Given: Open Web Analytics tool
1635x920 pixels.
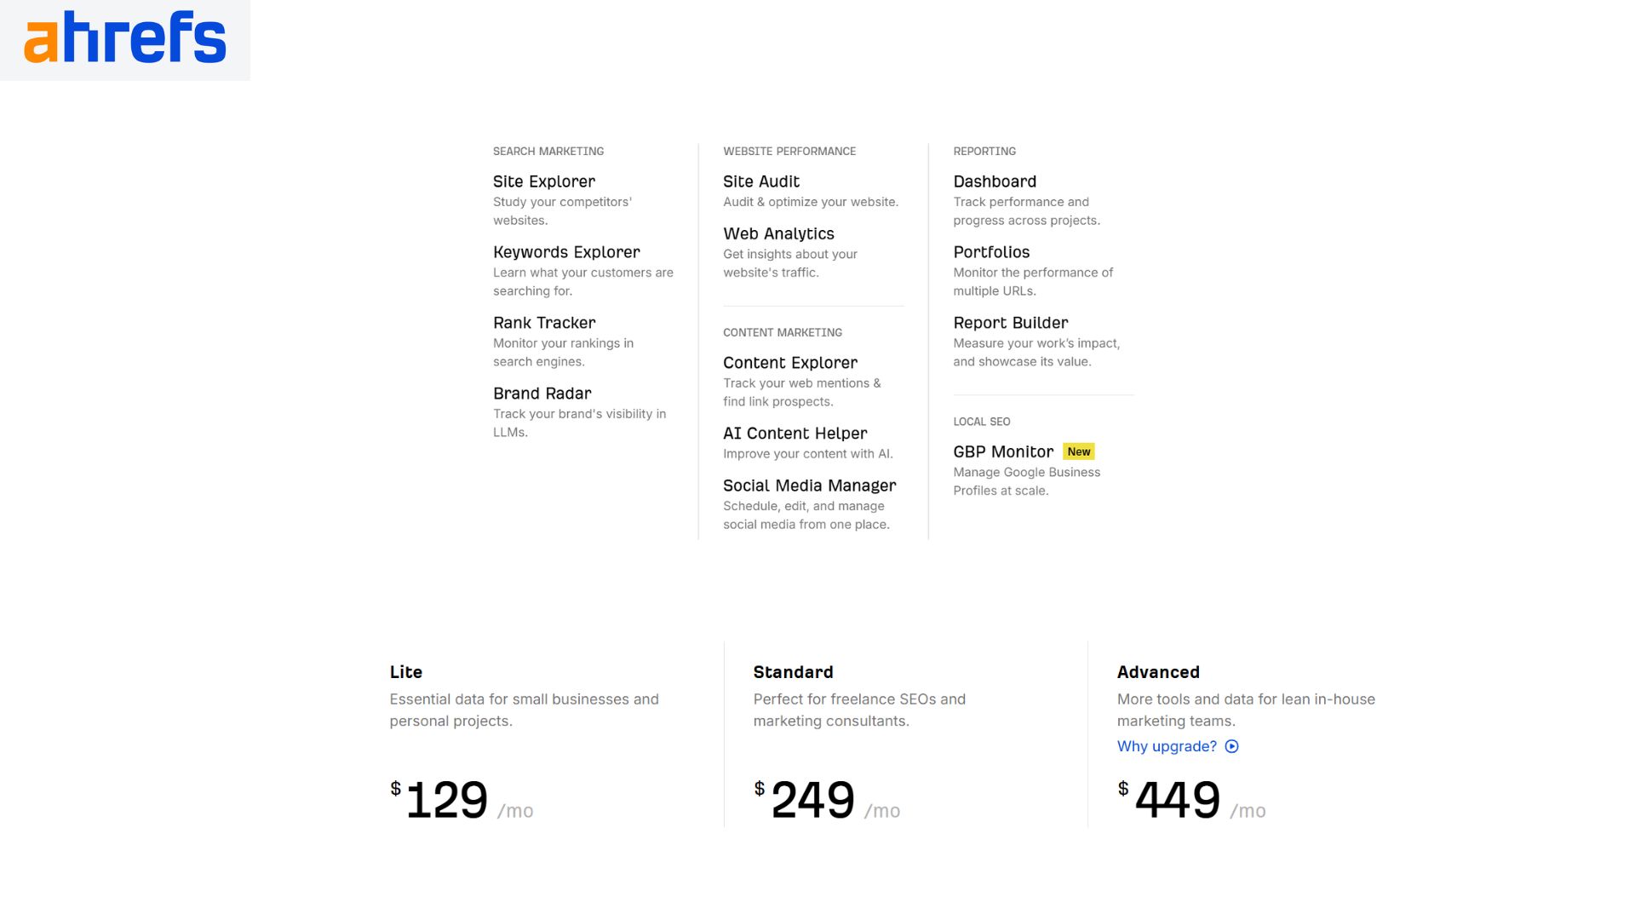Looking at the screenshot, I should [778, 233].
